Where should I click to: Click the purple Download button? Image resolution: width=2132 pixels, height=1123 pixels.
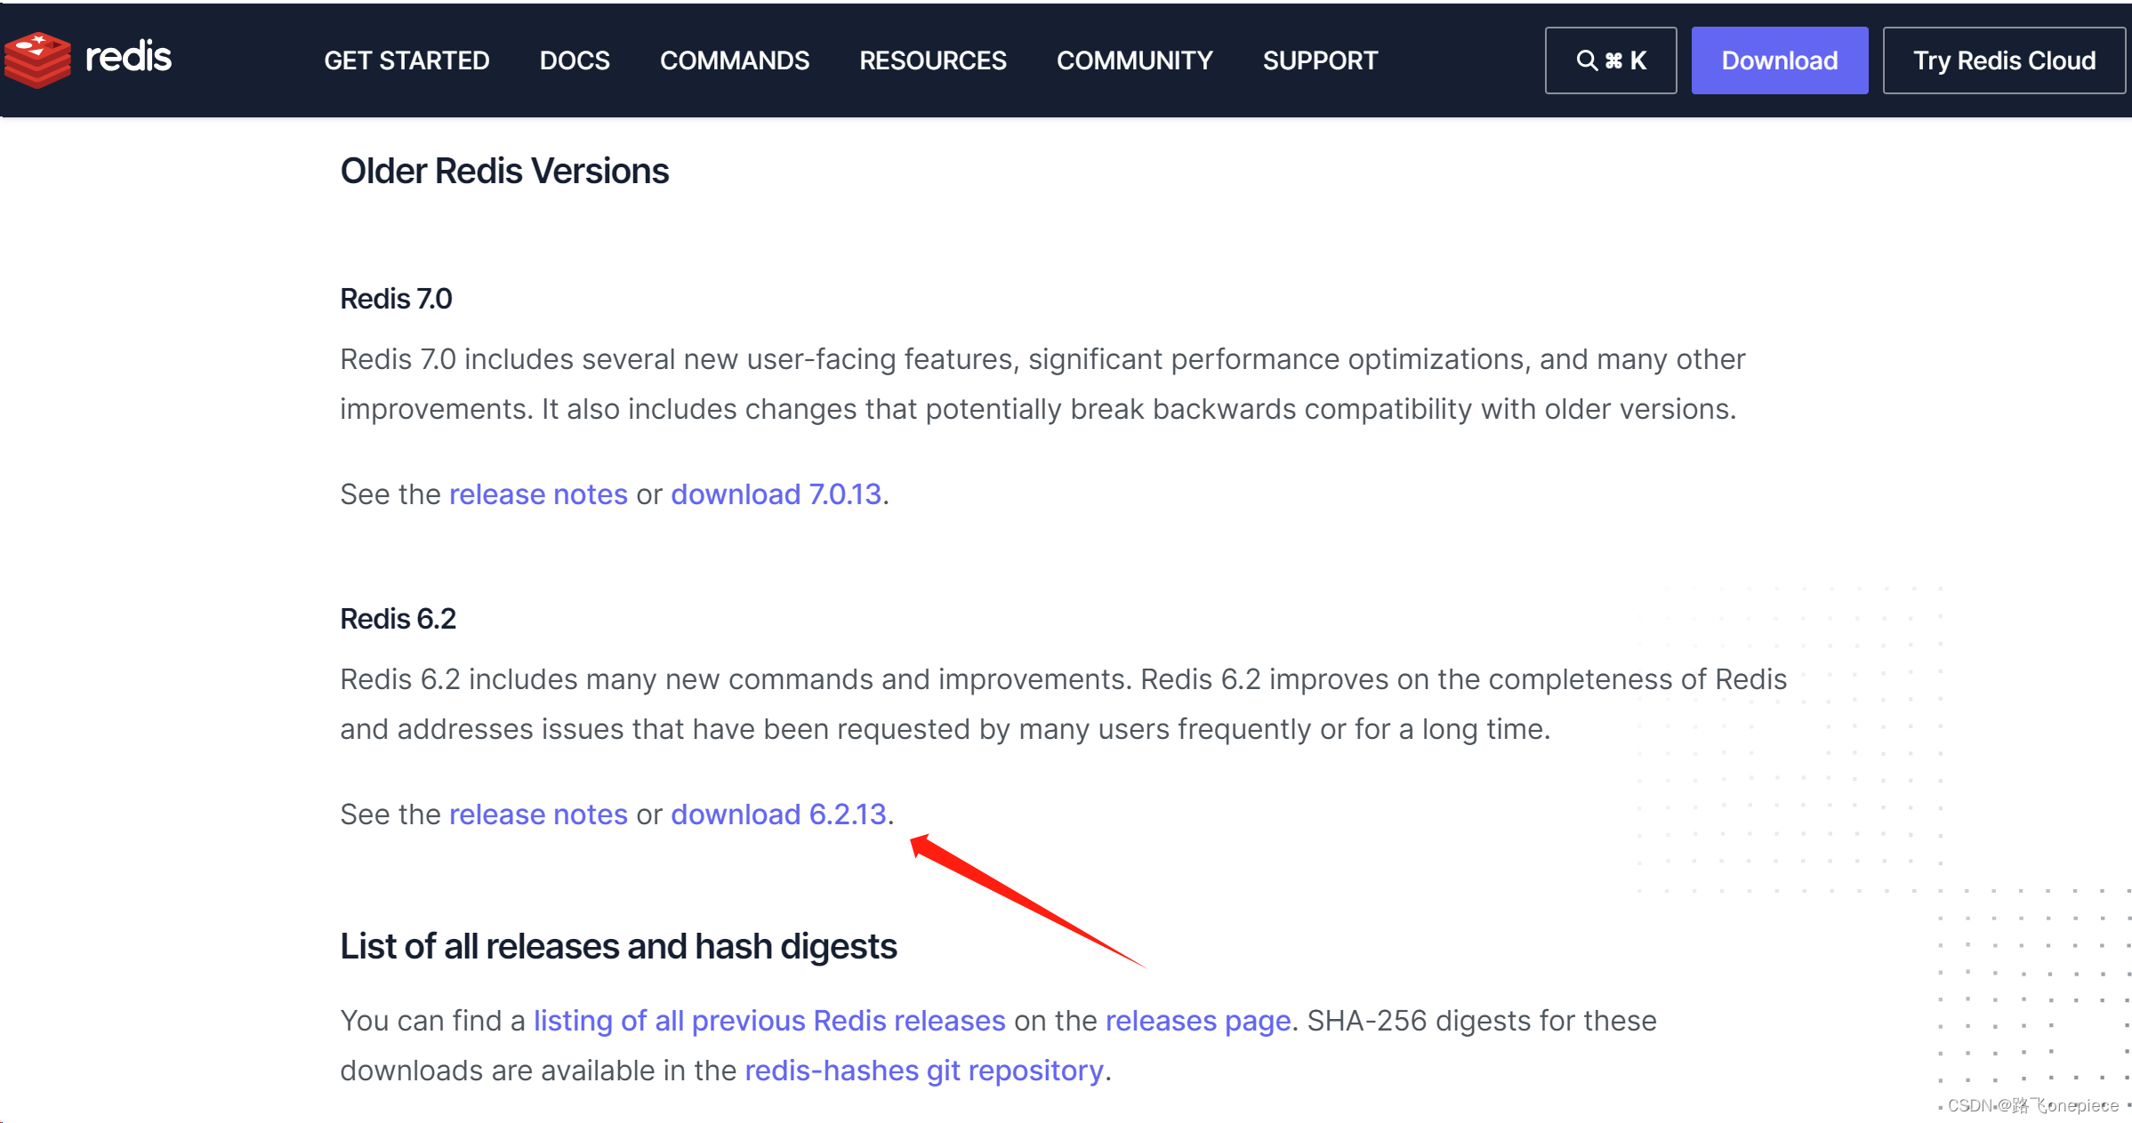pyautogui.click(x=1779, y=60)
